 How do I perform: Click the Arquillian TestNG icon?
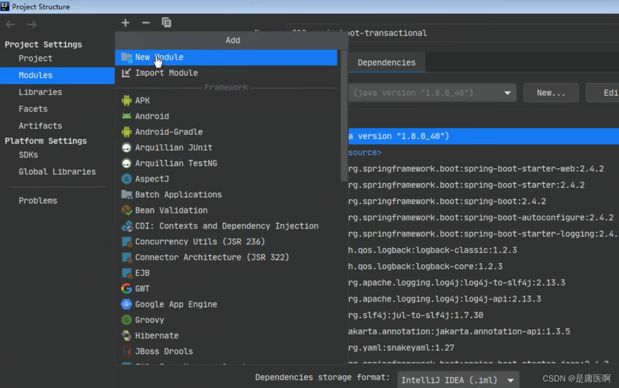tap(126, 163)
